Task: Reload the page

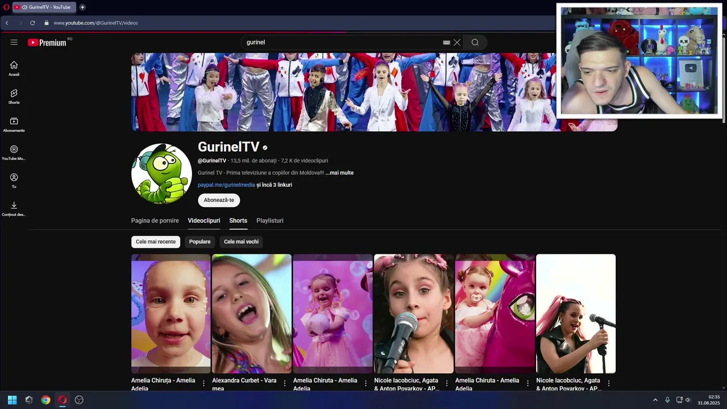Action: click(32, 23)
